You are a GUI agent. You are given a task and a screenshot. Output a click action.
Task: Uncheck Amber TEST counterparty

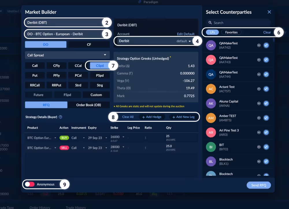click(x=266, y=118)
